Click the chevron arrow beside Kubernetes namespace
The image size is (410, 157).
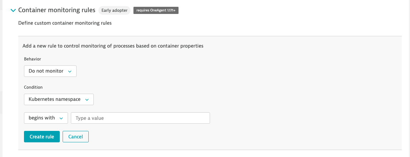[87, 100]
